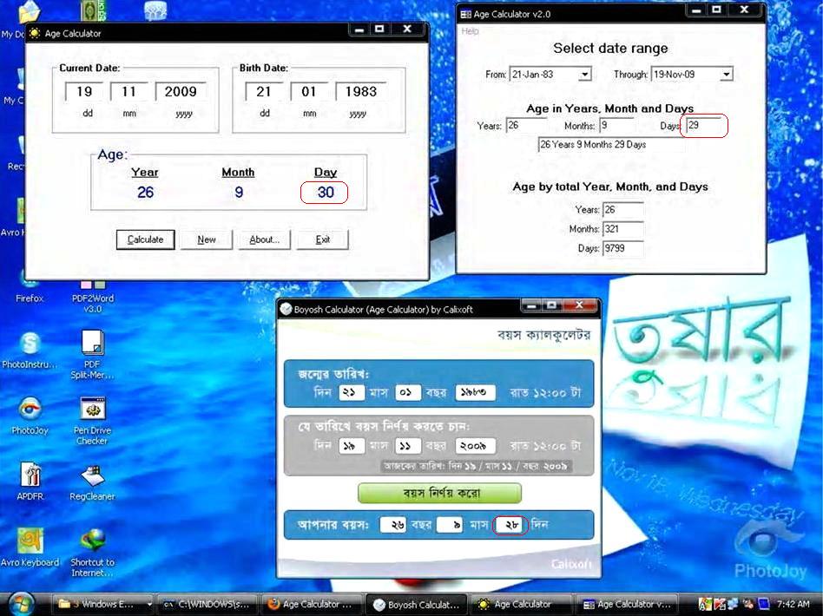Open the RegCleaner desktop icon
This screenshot has width=823, height=616.
(92, 482)
